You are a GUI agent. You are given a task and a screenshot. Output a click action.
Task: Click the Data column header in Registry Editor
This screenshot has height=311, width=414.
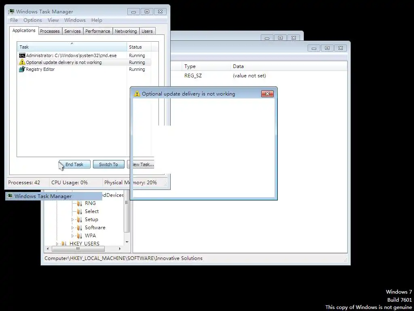[289, 66]
